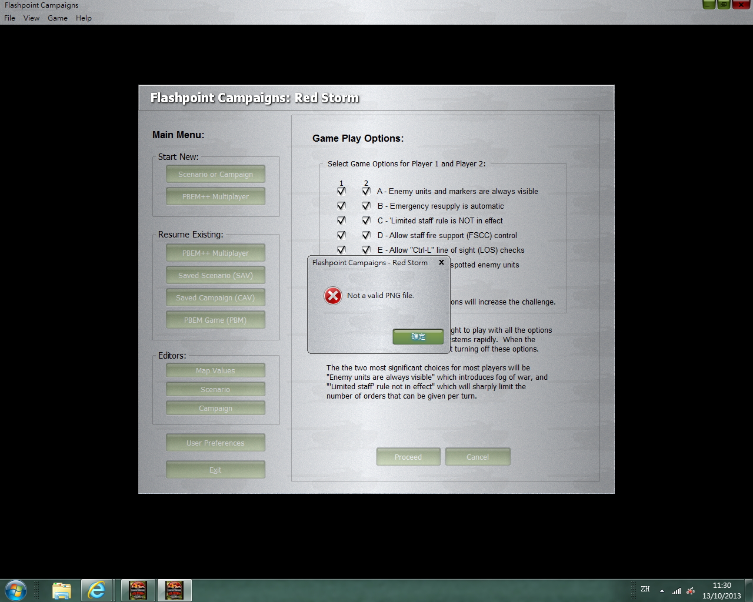The image size is (753, 602).
Task: Open the Game menu
Action: pos(58,18)
